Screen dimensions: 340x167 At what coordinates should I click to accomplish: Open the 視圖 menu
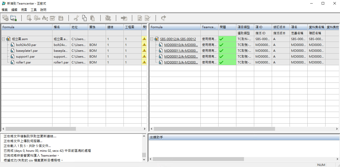[x=24, y=10]
